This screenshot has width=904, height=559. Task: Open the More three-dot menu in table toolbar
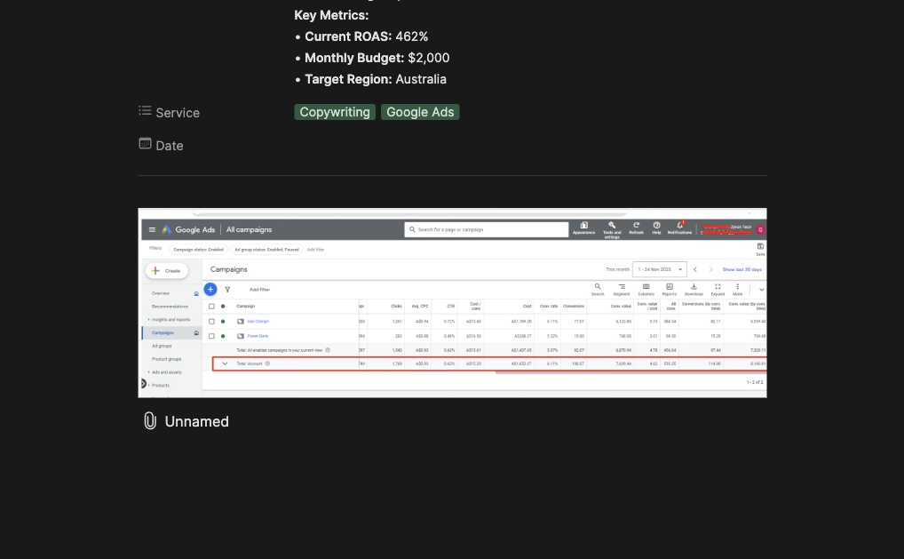(x=737, y=289)
